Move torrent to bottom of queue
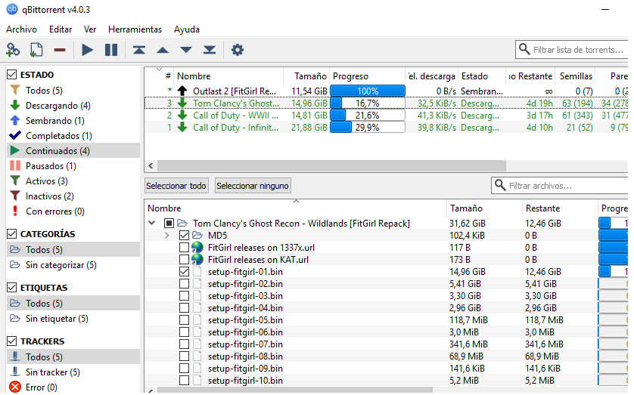Viewport: 634px width, 395px height. pyautogui.click(x=210, y=50)
